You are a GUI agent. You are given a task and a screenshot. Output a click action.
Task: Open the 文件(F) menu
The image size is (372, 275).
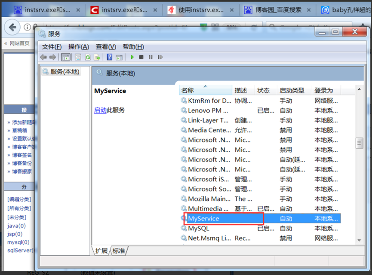coord(52,47)
